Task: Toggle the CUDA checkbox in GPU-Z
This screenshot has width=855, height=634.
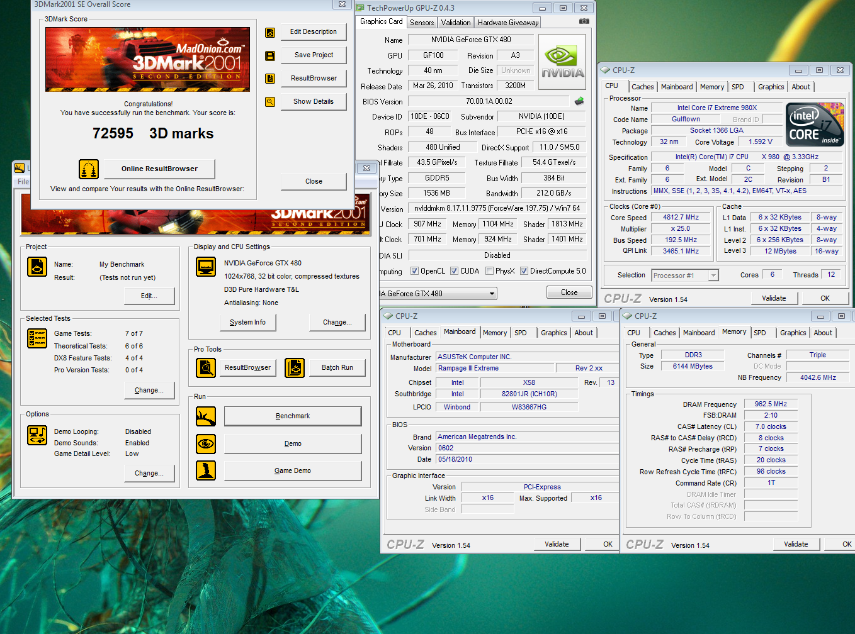Action: pyautogui.click(x=453, y=271)
